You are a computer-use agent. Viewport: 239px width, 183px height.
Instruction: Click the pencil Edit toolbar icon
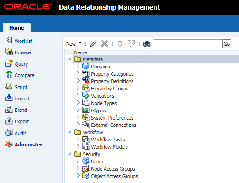93,44
